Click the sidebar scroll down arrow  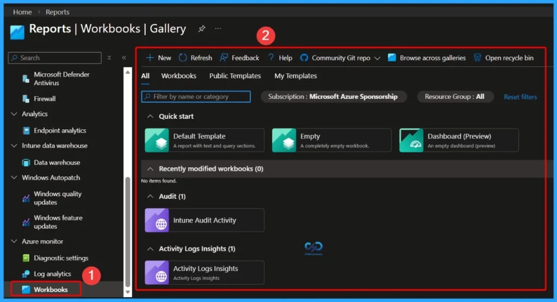pyautogui.click(x=127, y=292)
